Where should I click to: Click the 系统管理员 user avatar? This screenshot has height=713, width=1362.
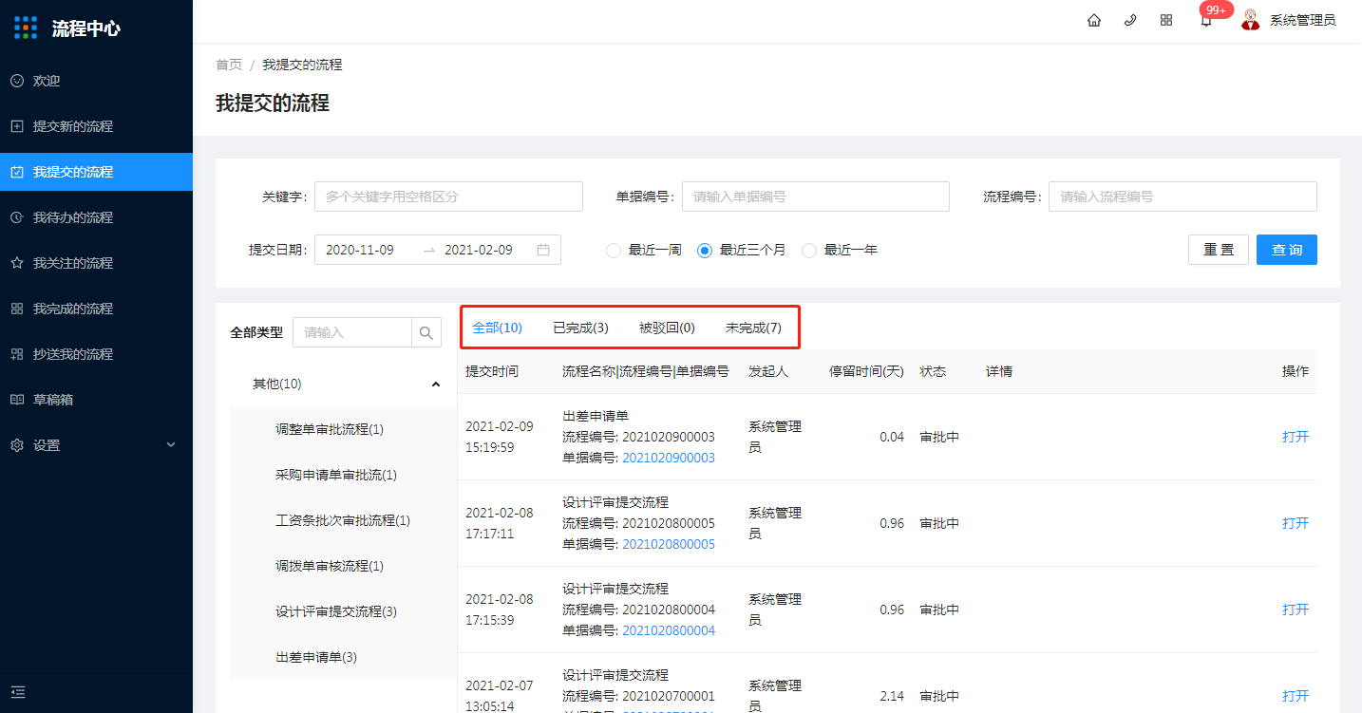[x=1251, y=19]
